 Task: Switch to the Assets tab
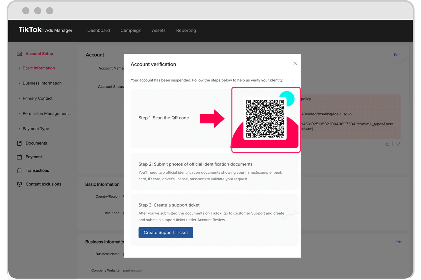pos(159,30)
